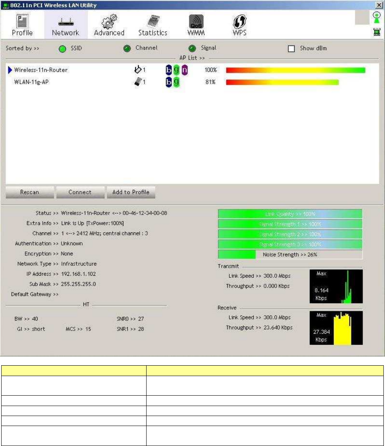Sort AP list by Channel
Screen dimensions: 385x446
(x=127, y=49)
